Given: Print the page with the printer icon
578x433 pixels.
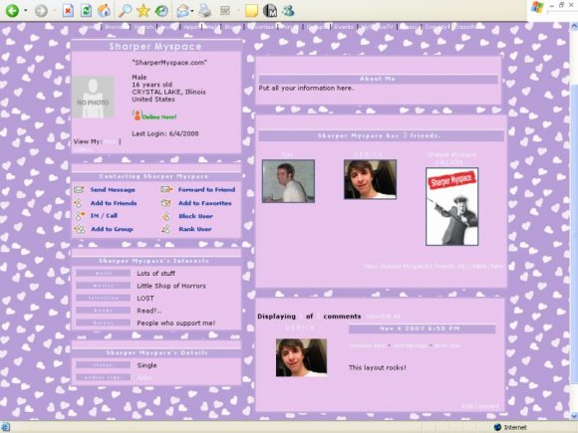Looking at the screenshot, I should pos(204,10).
